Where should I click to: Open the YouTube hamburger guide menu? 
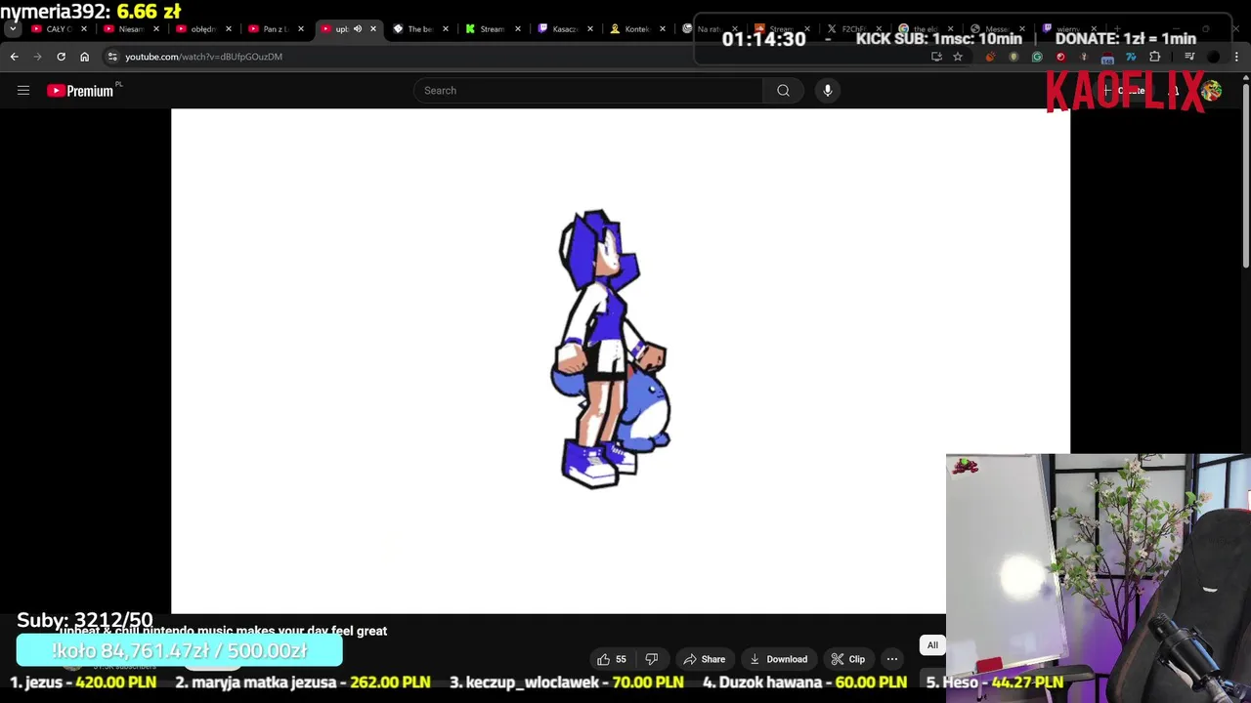[23, 91]
